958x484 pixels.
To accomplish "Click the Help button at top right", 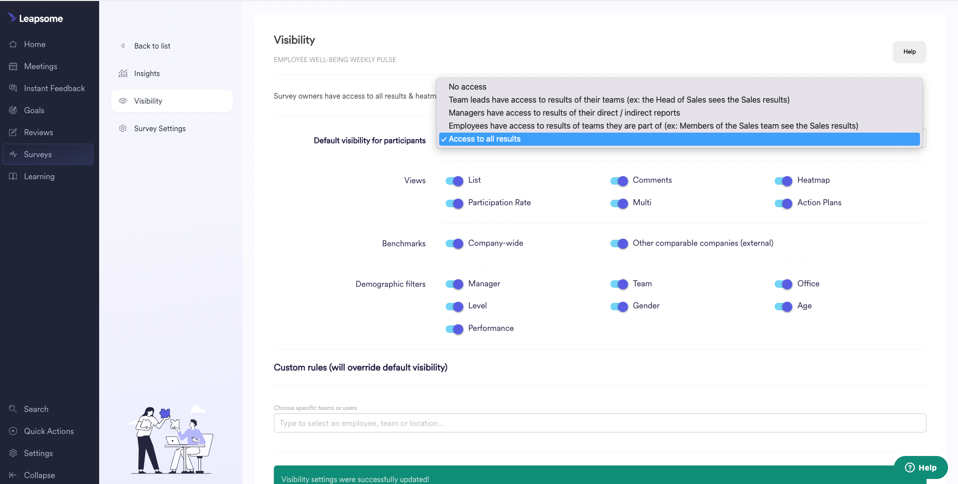I will tap(909, 52).
